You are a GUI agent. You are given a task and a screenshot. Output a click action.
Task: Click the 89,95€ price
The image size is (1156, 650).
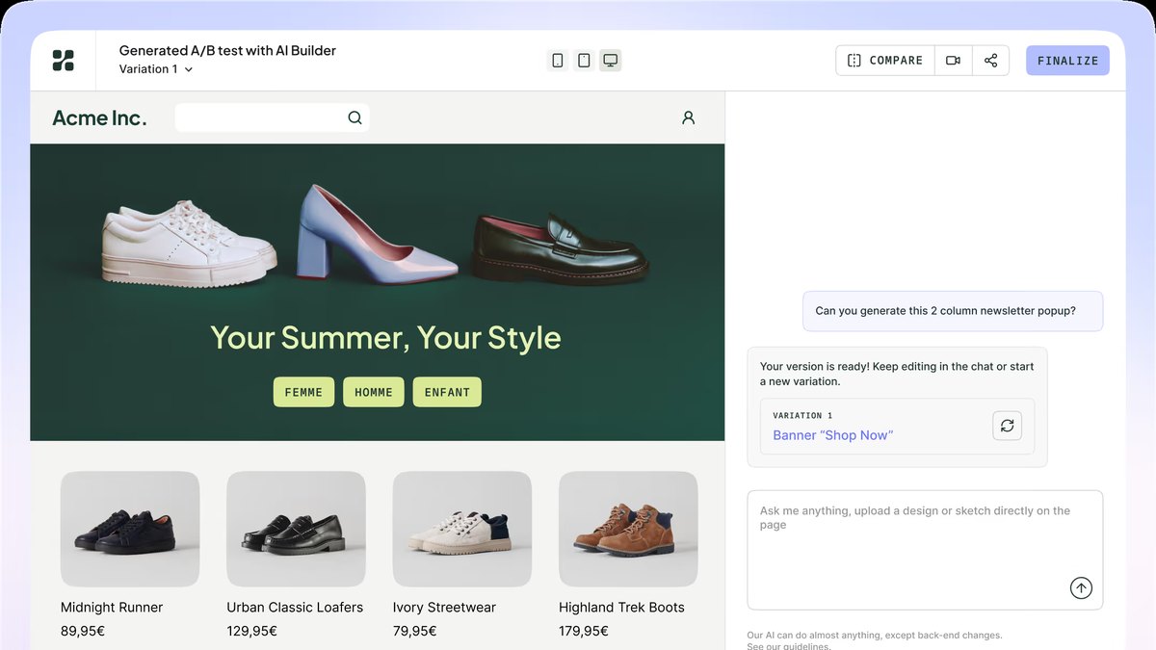click(83, 631)
